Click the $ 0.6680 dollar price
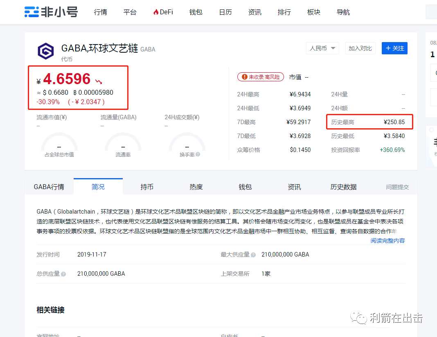The image size is (437, 337). click(x=56, y=92)
